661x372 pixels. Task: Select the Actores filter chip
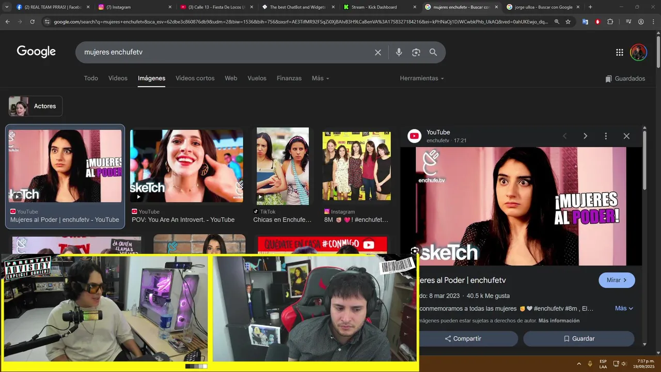(36, 106)
